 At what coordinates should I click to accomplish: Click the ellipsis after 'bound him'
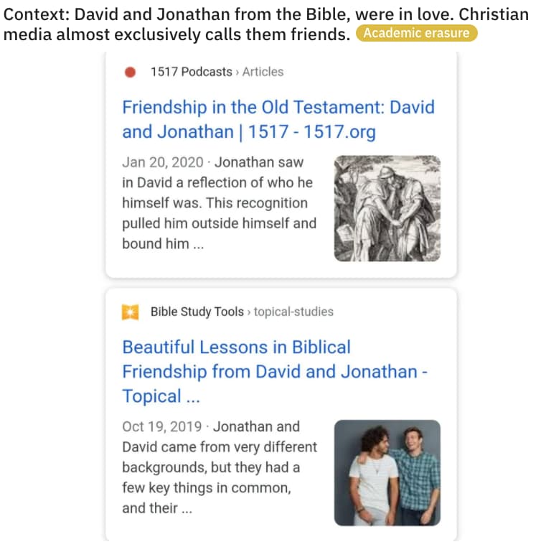(199, 244)
